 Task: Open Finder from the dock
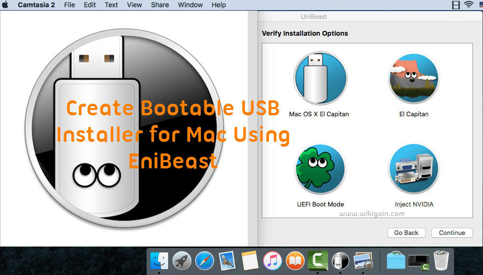159,261
